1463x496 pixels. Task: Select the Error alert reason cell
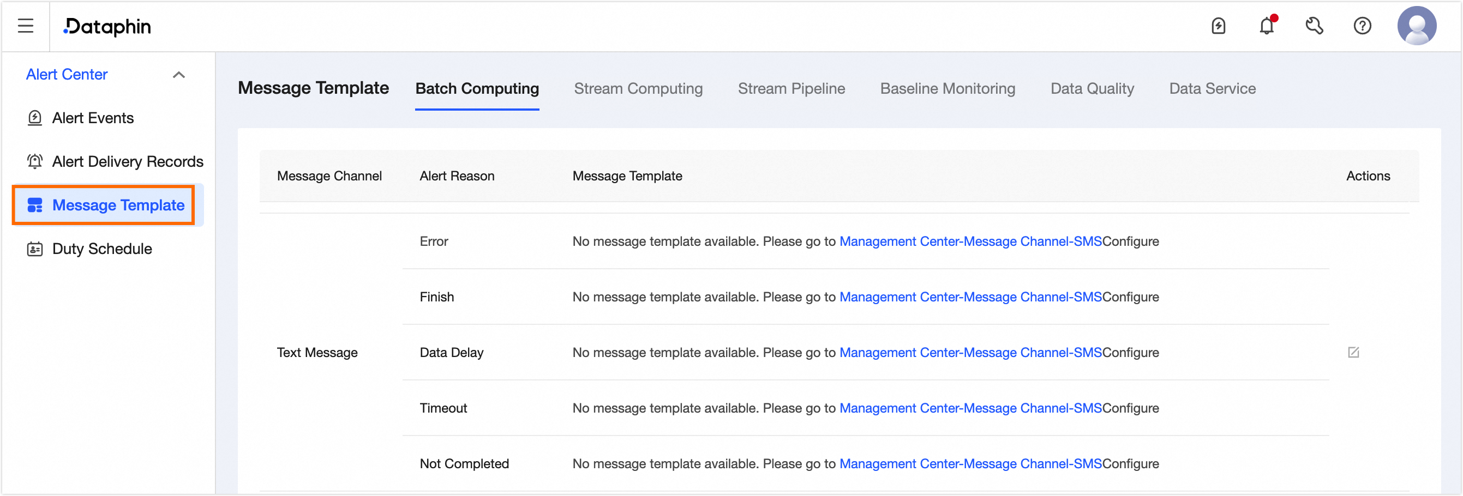pyautogui.click(x=434, y=242)
